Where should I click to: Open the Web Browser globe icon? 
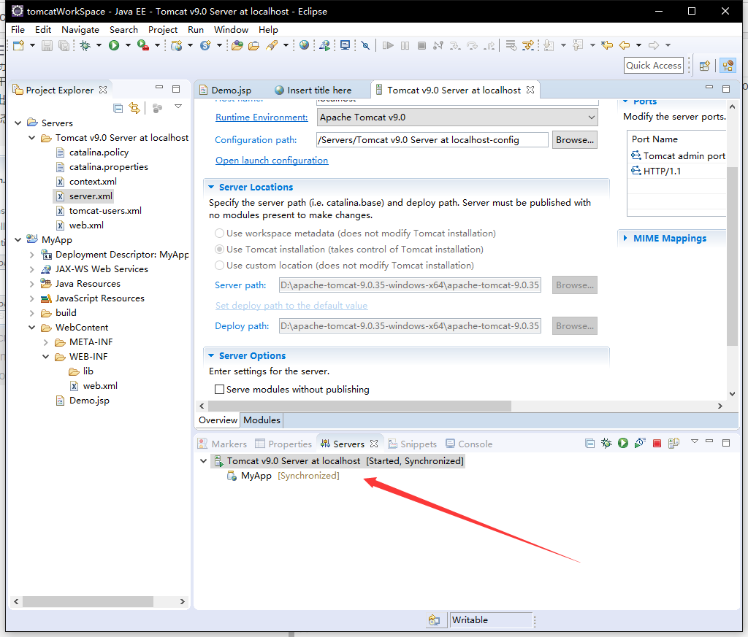[x=304, y=45]
